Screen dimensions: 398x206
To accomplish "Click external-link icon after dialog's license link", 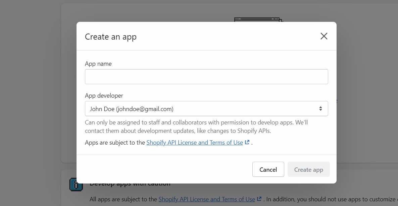I will pos(247,142).
